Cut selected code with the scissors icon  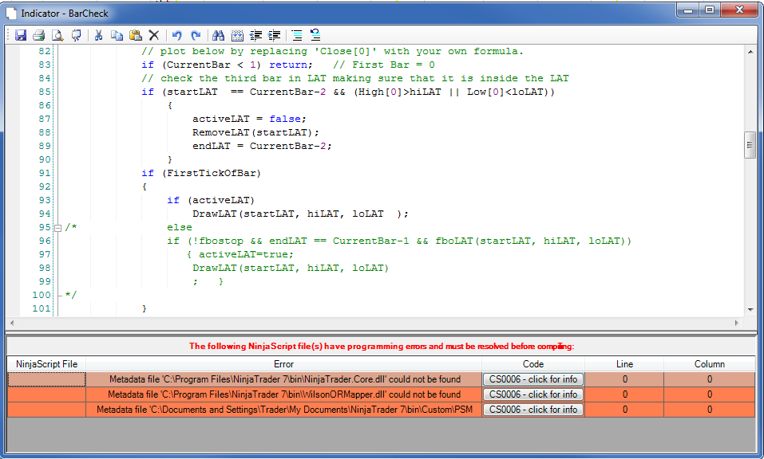[x=98, y=35]
